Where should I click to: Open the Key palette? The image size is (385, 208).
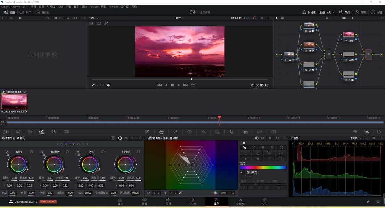246,132
